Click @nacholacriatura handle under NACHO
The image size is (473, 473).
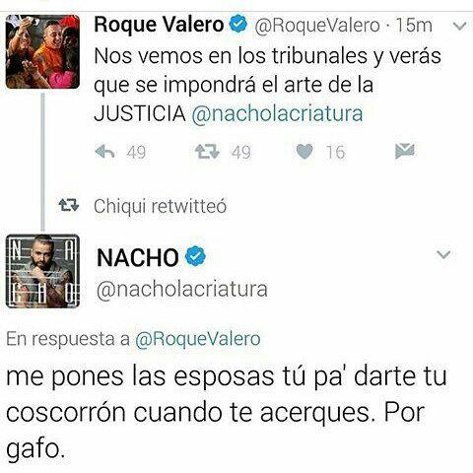point(182,289)
